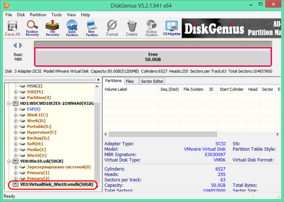The width and height of the screenshot is (284, 202).
Task: Expand the Win10(J:) tree node
Action: [x=16, y=155]
